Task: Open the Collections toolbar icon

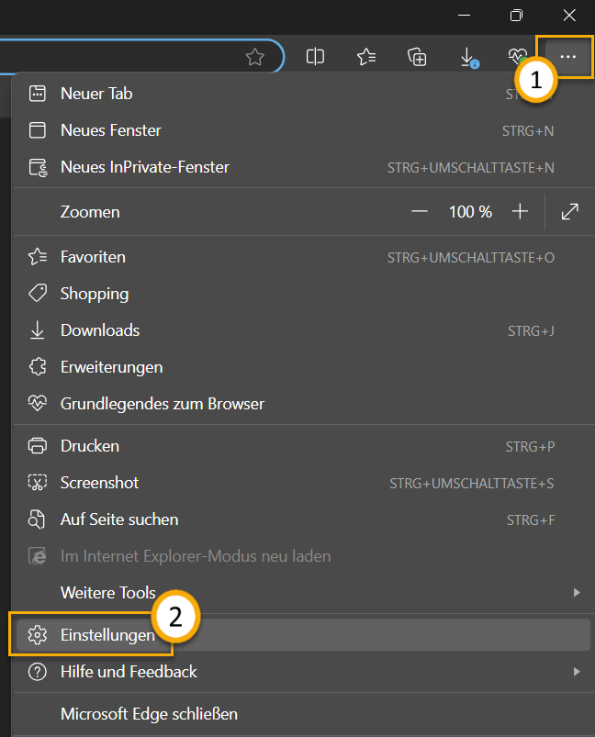Action: pos(418,57)
